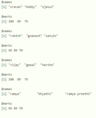The image size is (96, 118).
Task: Click the "bobby" name string
Action: 31,7
